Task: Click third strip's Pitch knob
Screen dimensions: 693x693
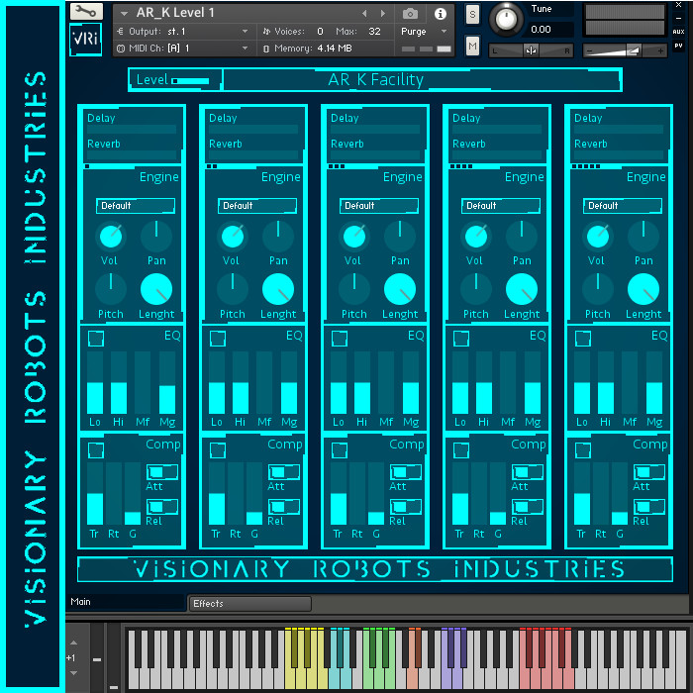Action: click(354, 289)
